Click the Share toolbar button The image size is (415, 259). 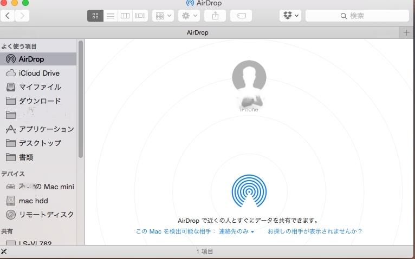(x=215, y=16)
